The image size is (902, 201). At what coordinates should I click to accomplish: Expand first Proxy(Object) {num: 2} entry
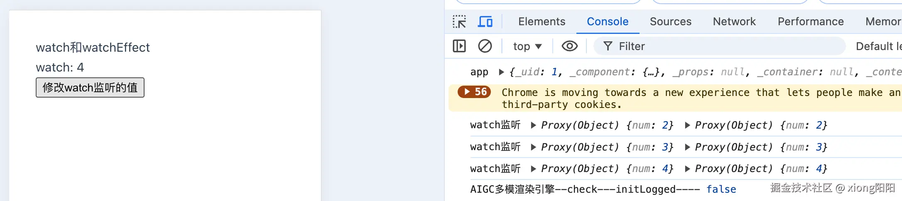(534, 125)
